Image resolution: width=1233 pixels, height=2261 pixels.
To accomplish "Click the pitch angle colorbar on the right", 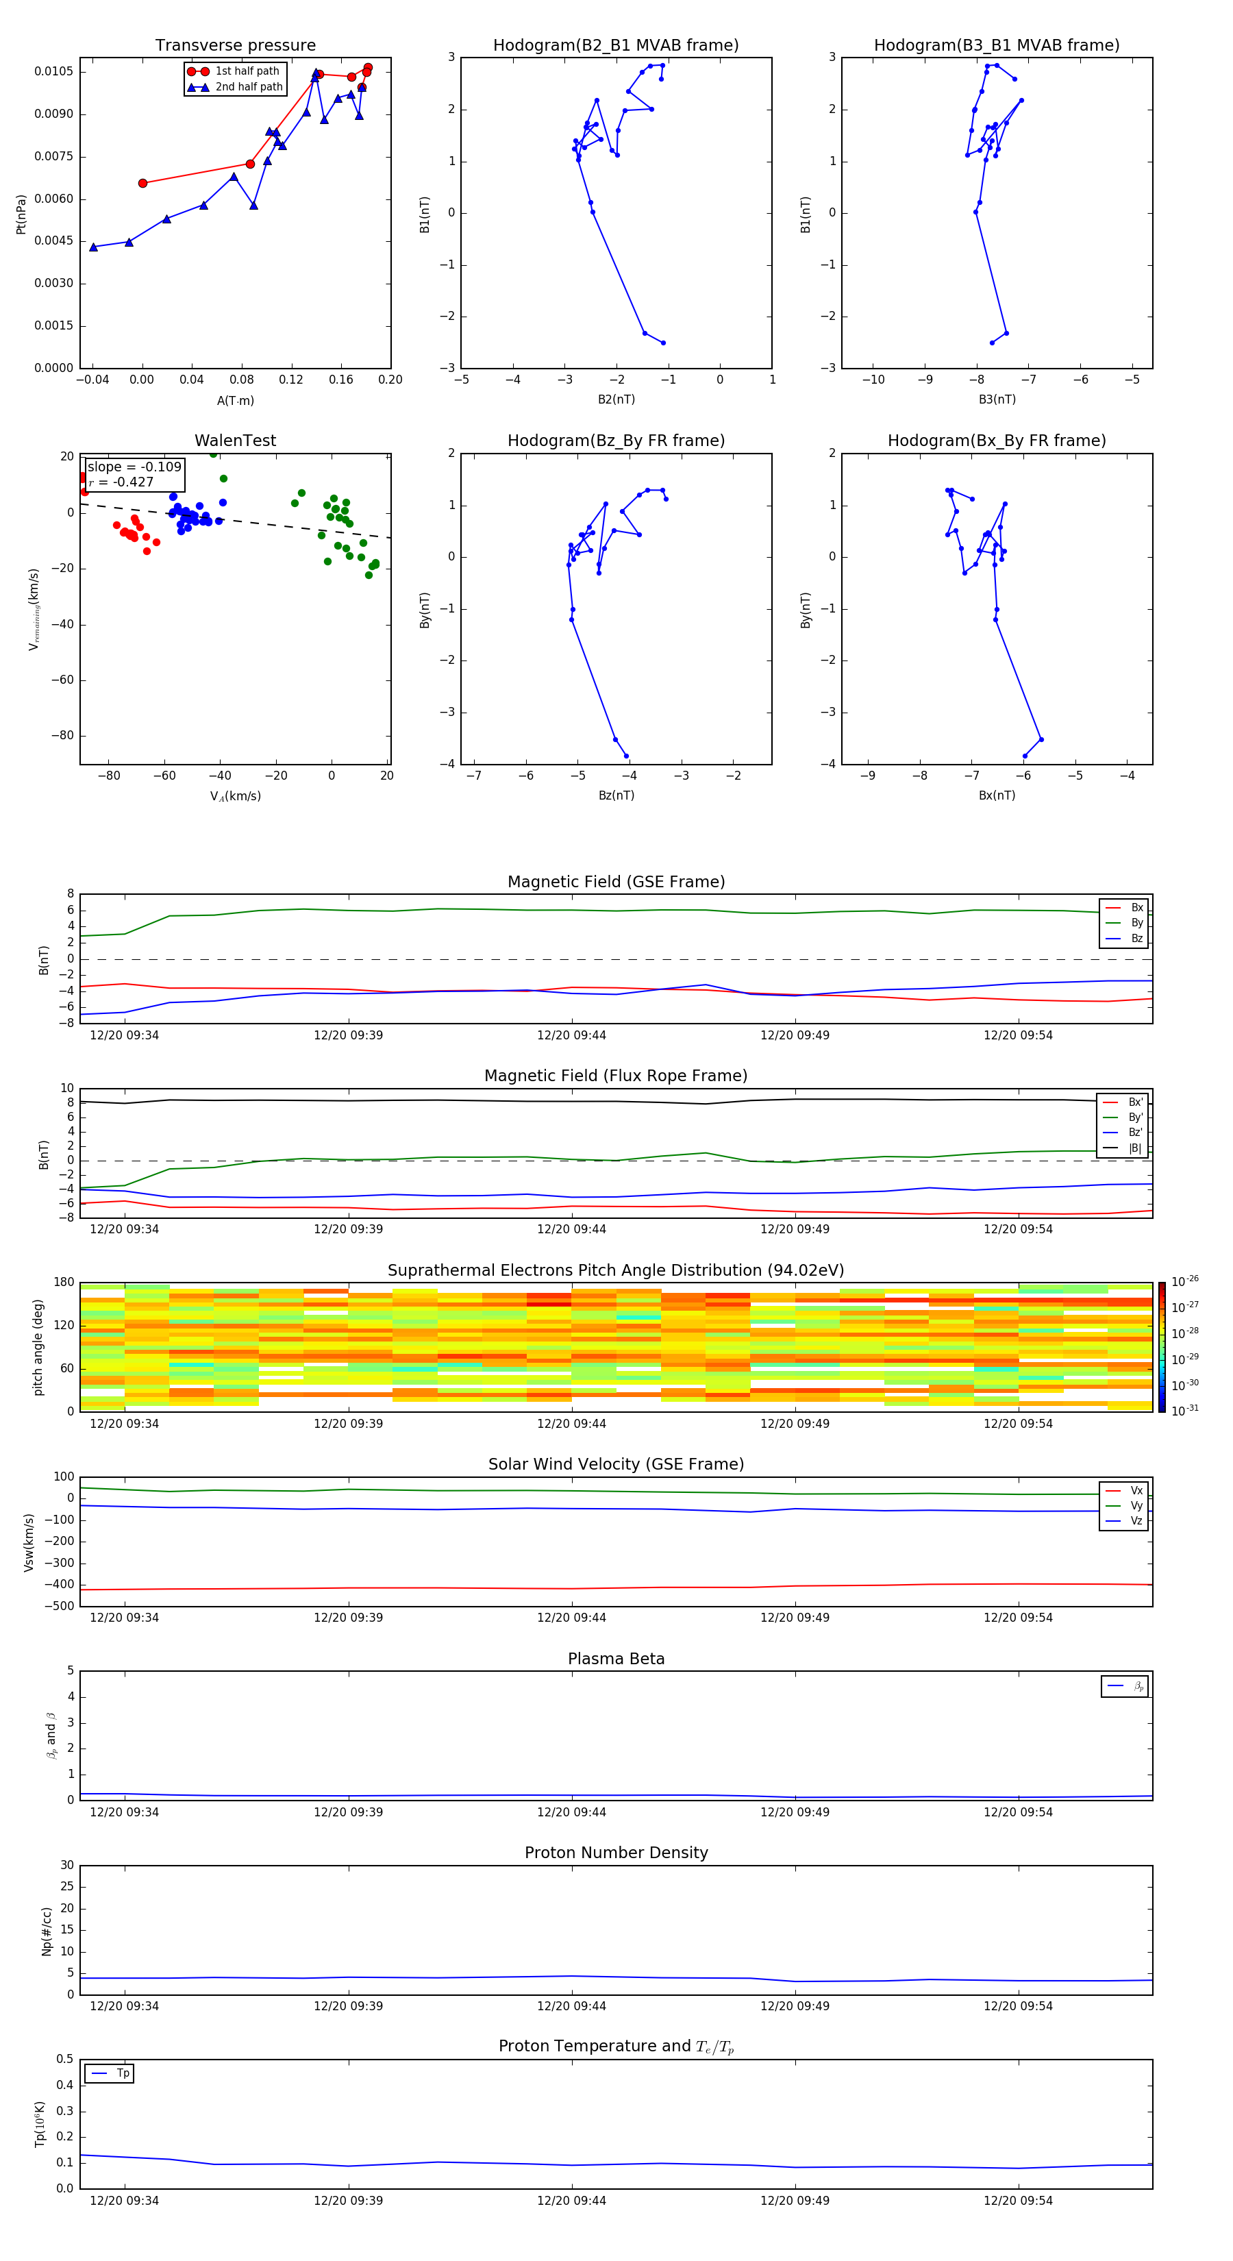I will tap(1161, 1346).
